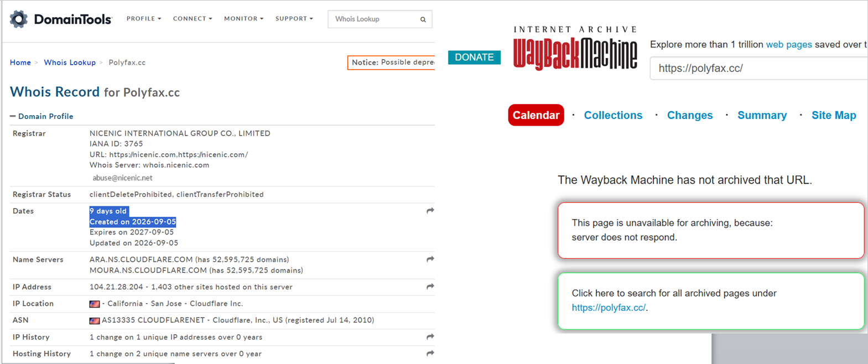This screenshot has height=364, width=868.
Task: Click AS13335 CLOUDFLARENET ASN text
Action: point(155,320)
